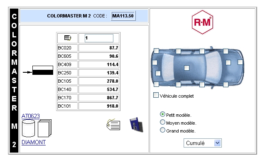This screenshot has height=160, width=265.
Task: Click the floppy disk save icon
Action: click(x=136, y=125)
